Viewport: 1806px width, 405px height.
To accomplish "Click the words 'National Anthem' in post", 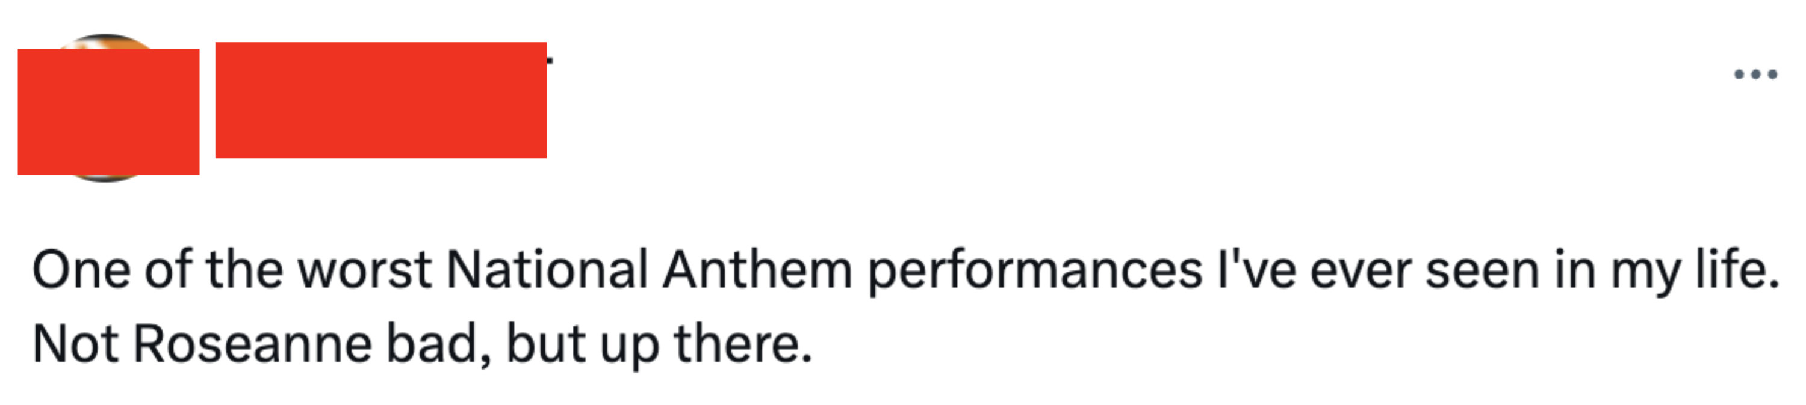I will coord(649,270).
